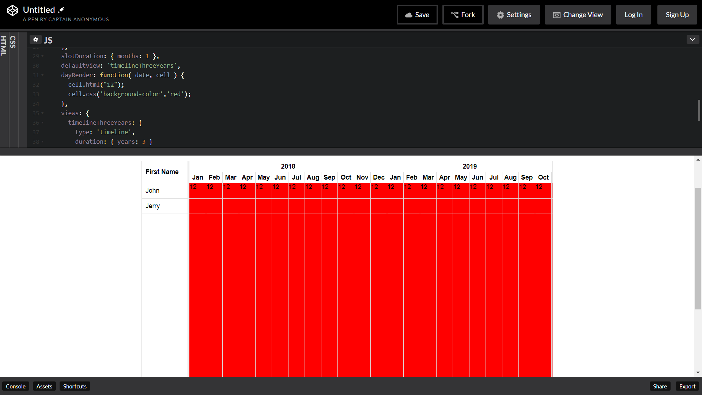Screen dimensions: 702x395
Task: Open keyboard Shortcuts
Action: (x=75, y=386)
